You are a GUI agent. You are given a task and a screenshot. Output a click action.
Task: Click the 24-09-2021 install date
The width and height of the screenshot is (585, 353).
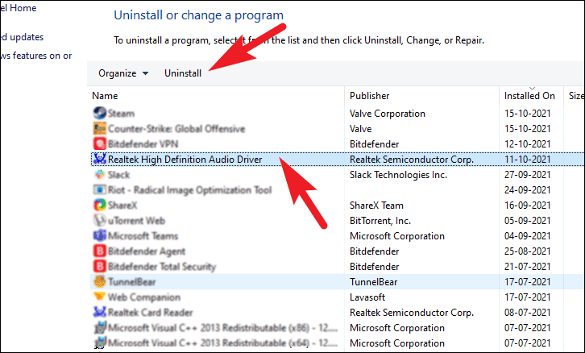coord(528,190)
